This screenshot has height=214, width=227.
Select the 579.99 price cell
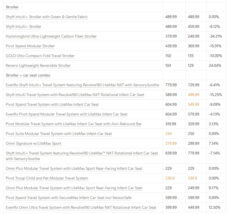(194, 114)
